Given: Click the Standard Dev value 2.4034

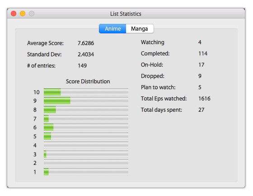Looking at the screenshot, I should point(86,55).
